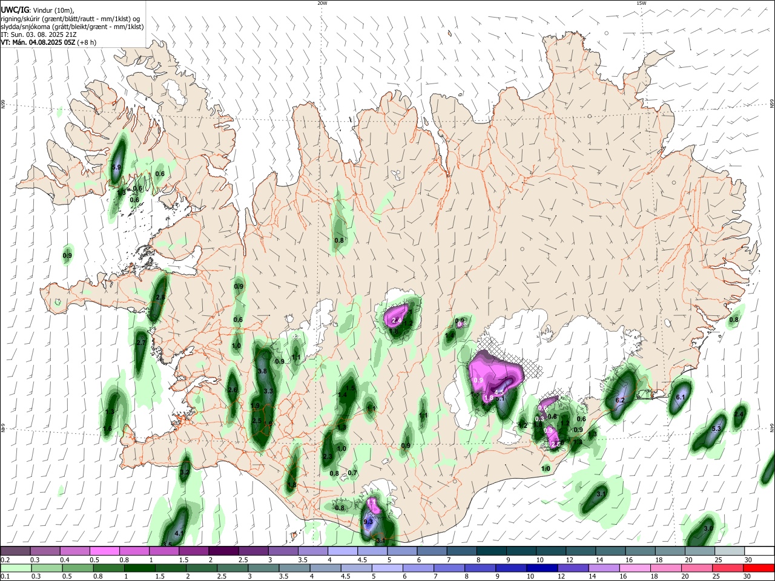Click the 2.6 precipitation value in the west

232,390
